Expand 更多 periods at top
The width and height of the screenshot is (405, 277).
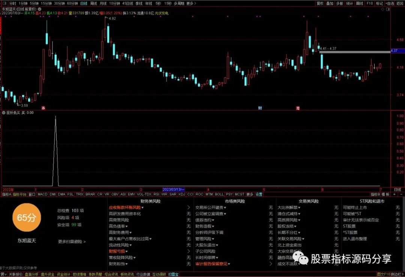click(x=191, y=3)
